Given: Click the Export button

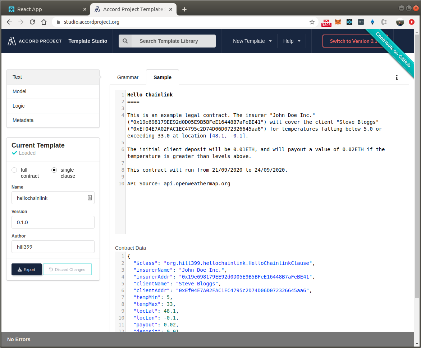Looking at the screenshot, I should pos(27,269).
